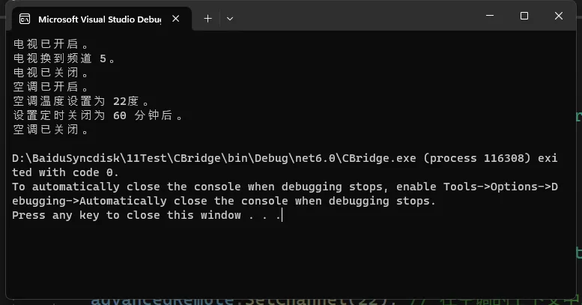Select the Microsoft Visual Studio Debug tab title
Screen dimensions: 582x305
pyautogui.click(x=100, y=19)
